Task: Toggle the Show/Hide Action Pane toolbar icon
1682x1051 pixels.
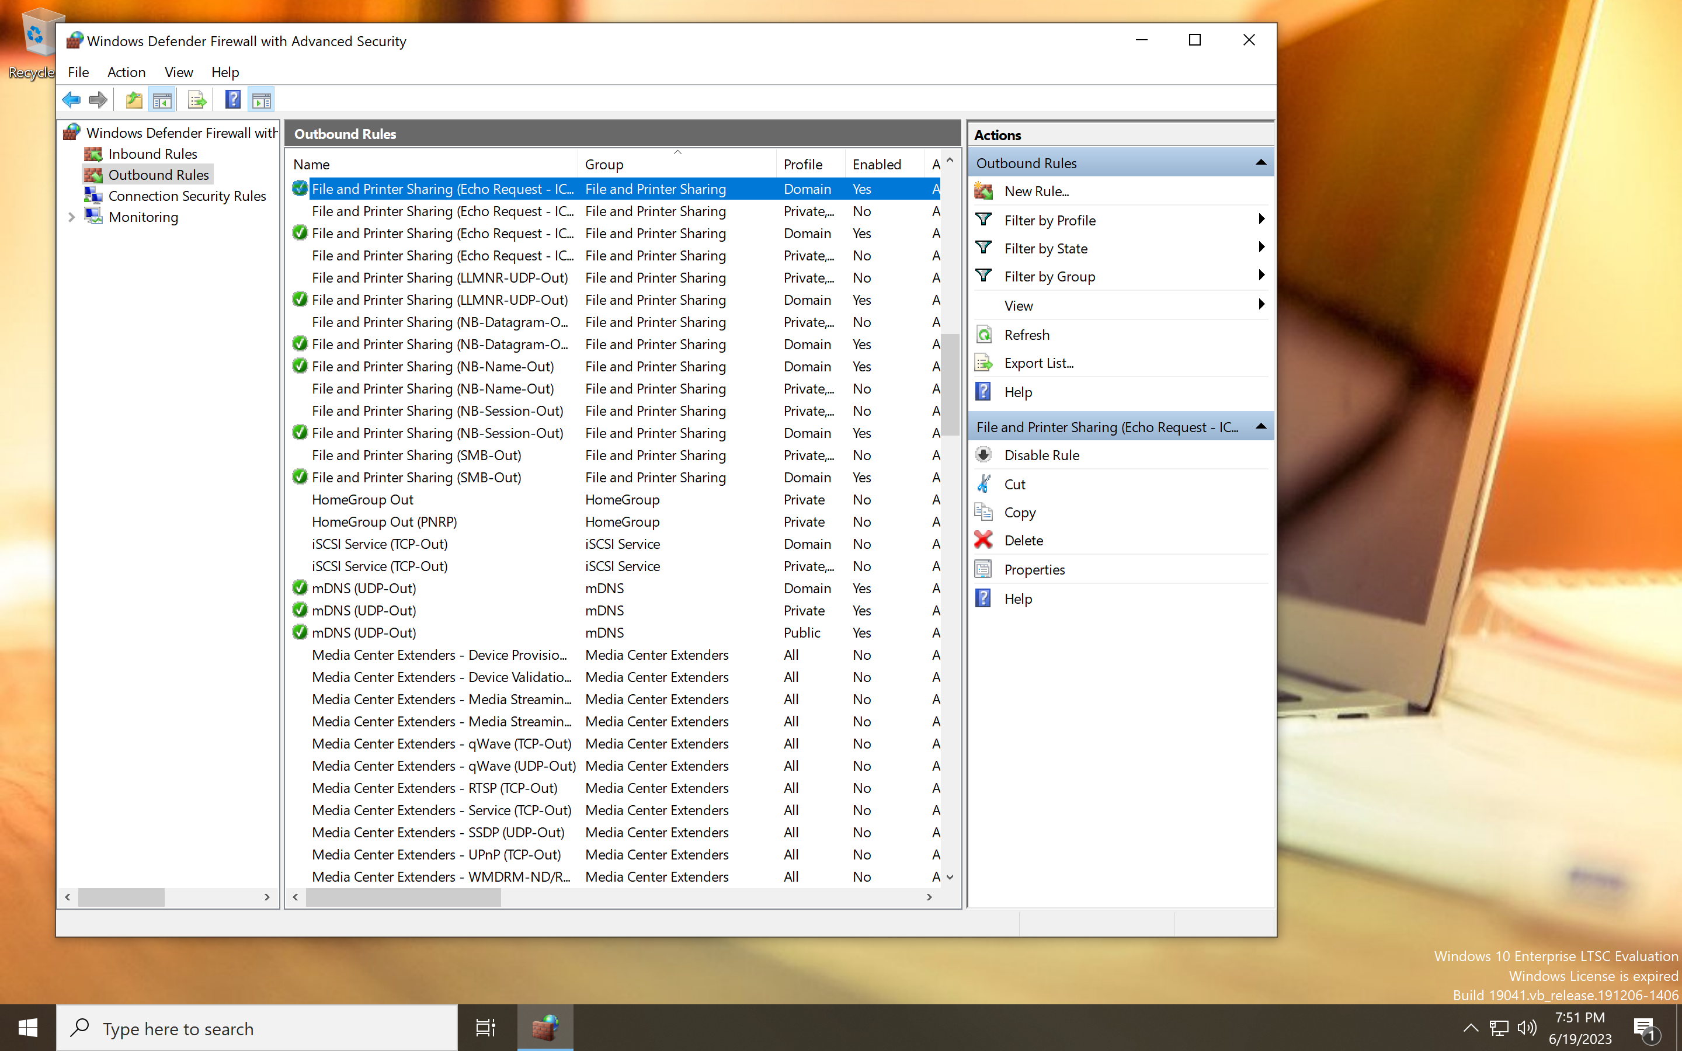Action: [x=262, y=99]
